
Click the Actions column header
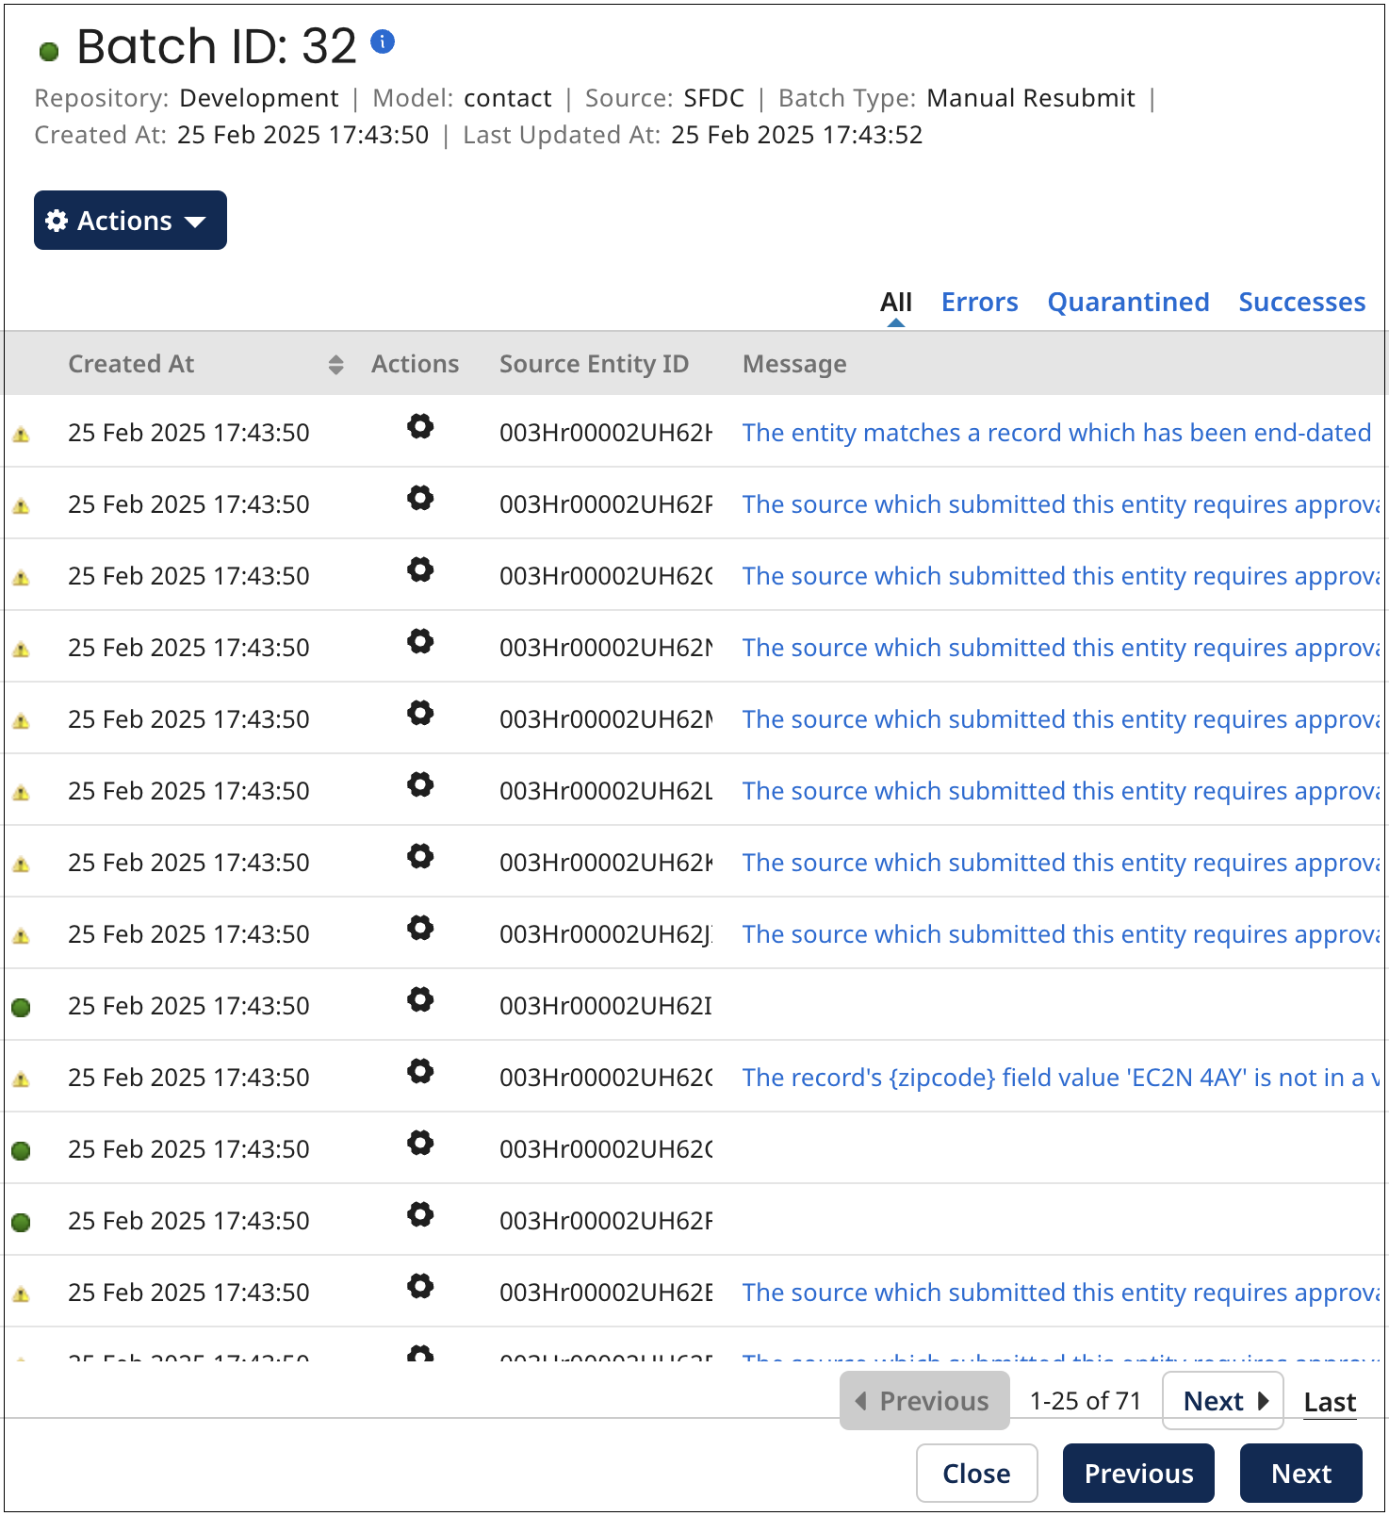(x=415, y=364)
